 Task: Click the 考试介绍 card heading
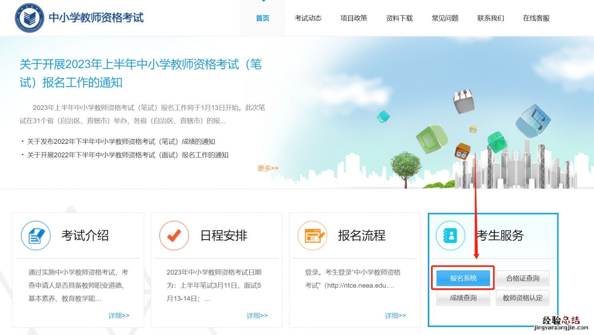85,235
